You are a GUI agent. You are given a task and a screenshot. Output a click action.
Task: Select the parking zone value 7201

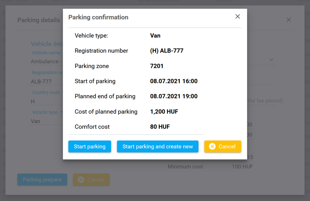pyautogui.click(x=157, y=66)
